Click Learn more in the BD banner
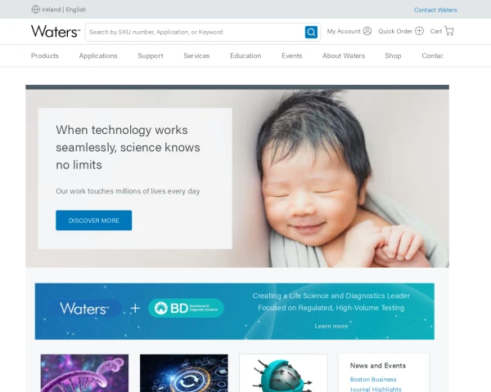The image size is (491, 392). (x=331, y=326)
